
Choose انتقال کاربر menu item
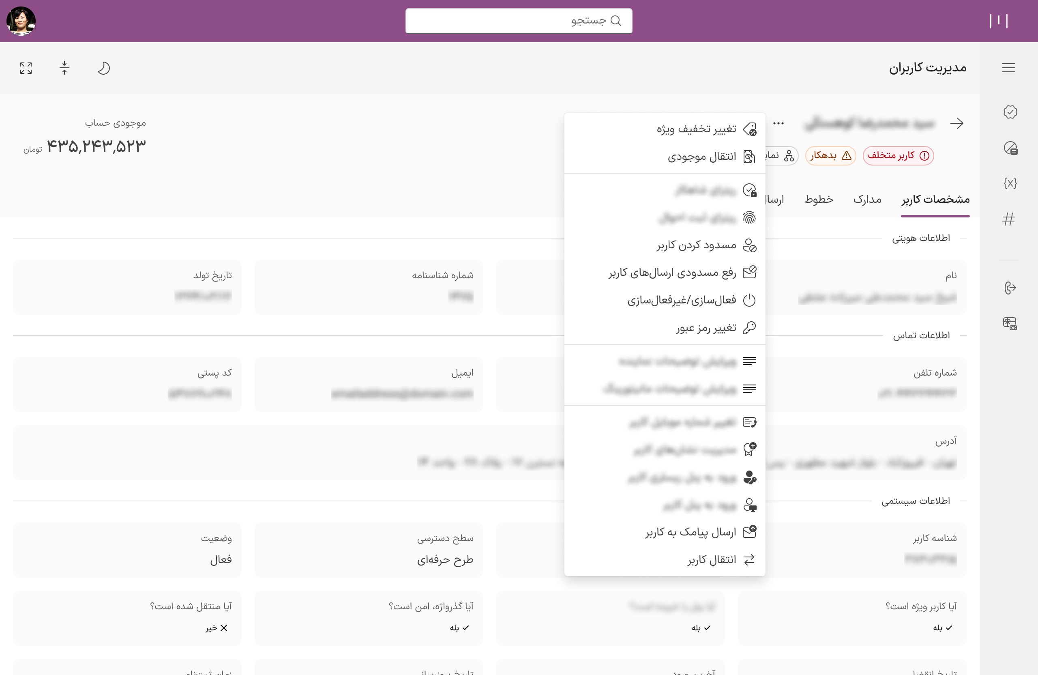[665, 560]
